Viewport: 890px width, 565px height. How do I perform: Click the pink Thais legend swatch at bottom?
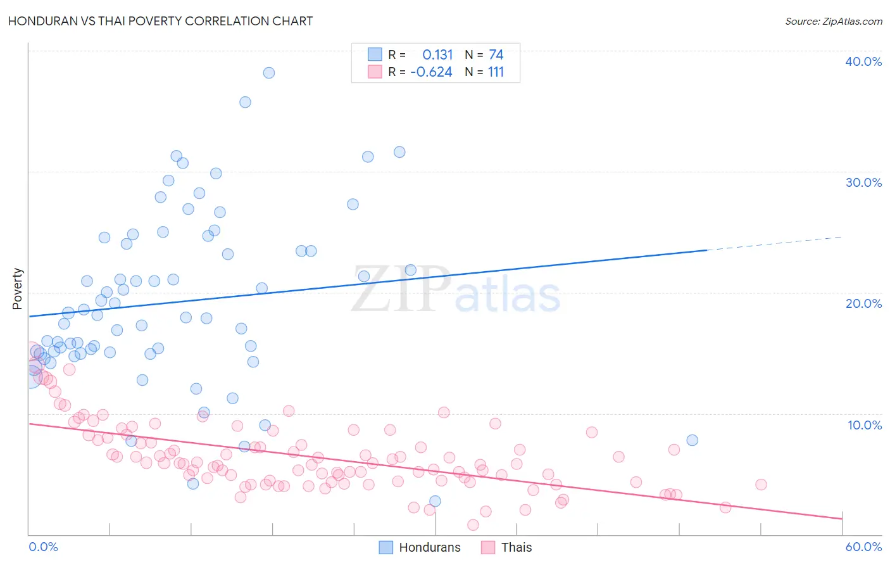click(x=488, y=547)
